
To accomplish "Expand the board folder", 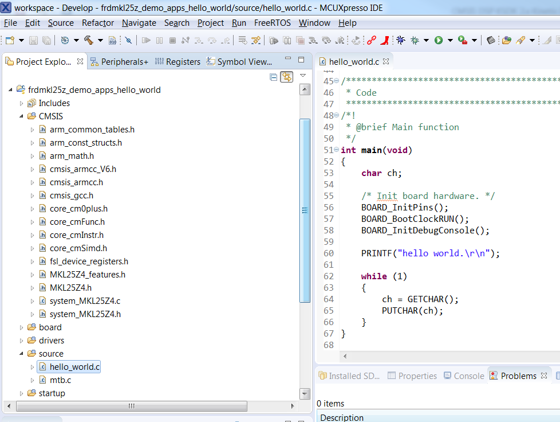I will coord(21,327).
